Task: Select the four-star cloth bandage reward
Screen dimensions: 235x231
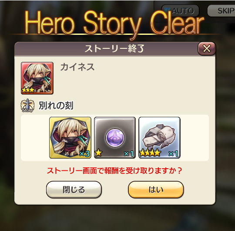Action: click(159, 138)
